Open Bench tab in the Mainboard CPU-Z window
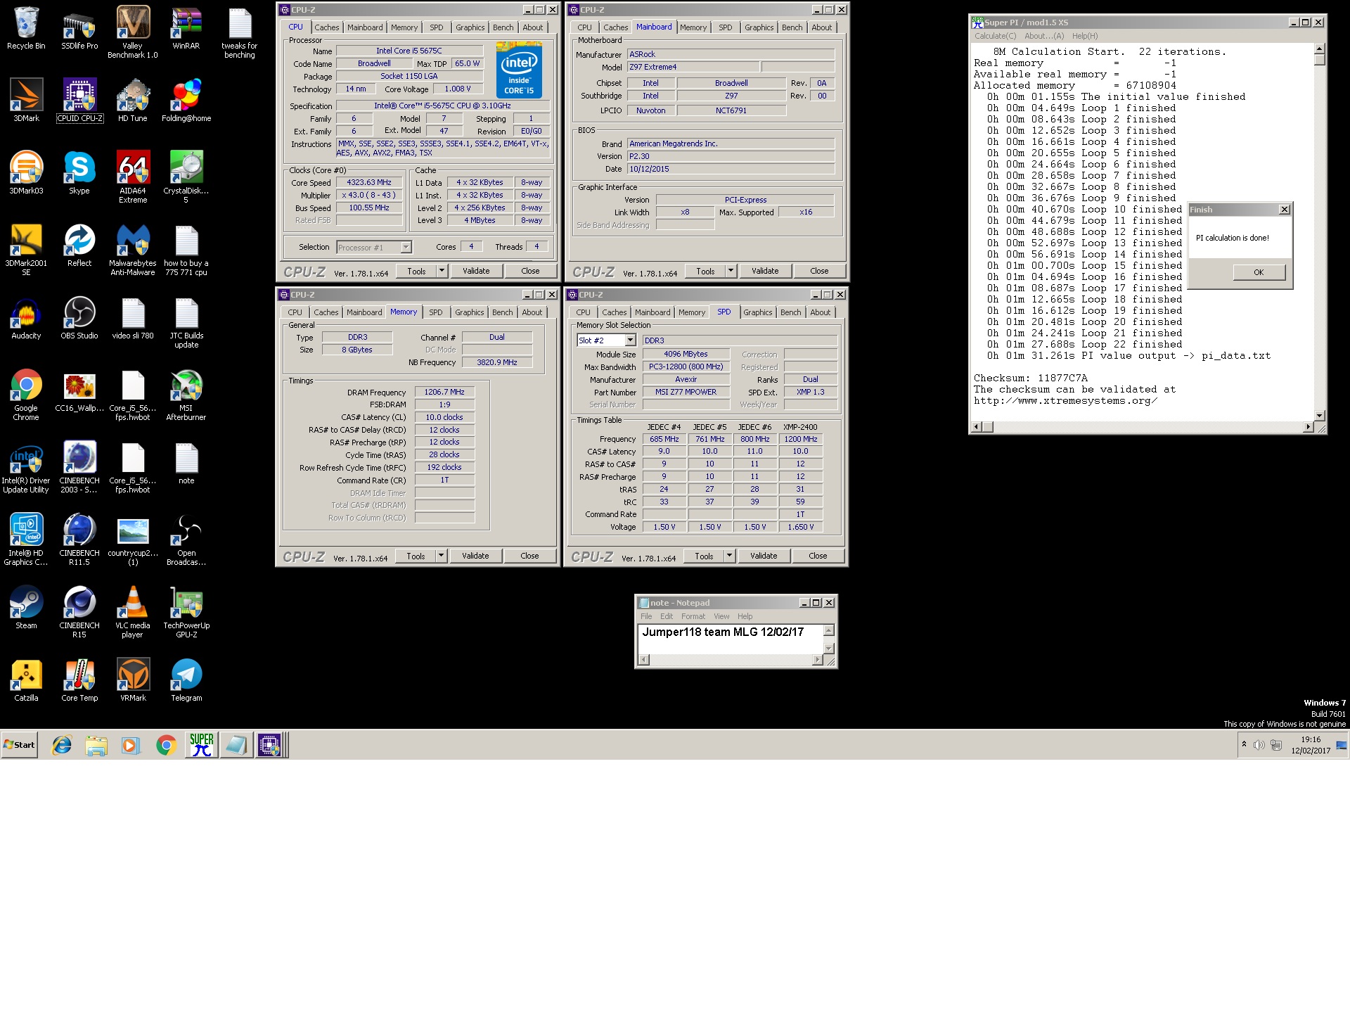The width and height of the screenshot is (1350, 1013). click(x=792, y=27)
